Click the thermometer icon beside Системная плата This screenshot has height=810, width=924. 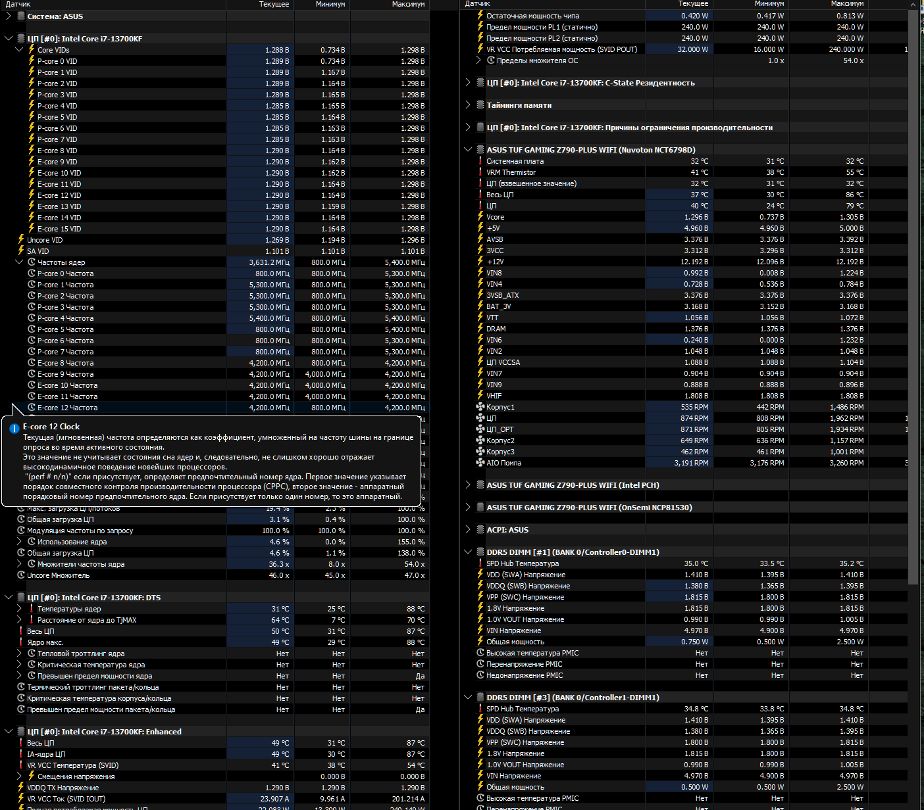pos(480,161)
